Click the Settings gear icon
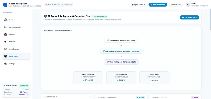This screenshot has height=99, width=211. pyautogui.click(x=6, y=64)
